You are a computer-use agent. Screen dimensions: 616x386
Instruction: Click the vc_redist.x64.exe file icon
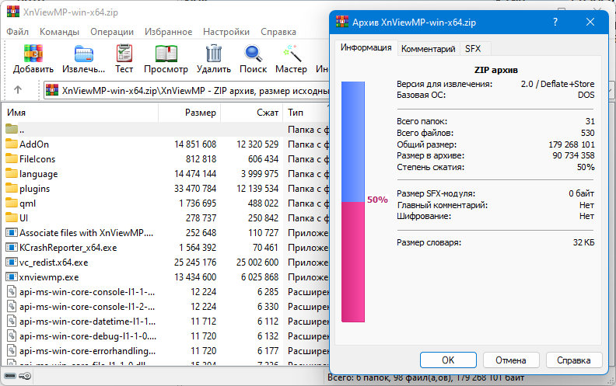tap(12, 262)
